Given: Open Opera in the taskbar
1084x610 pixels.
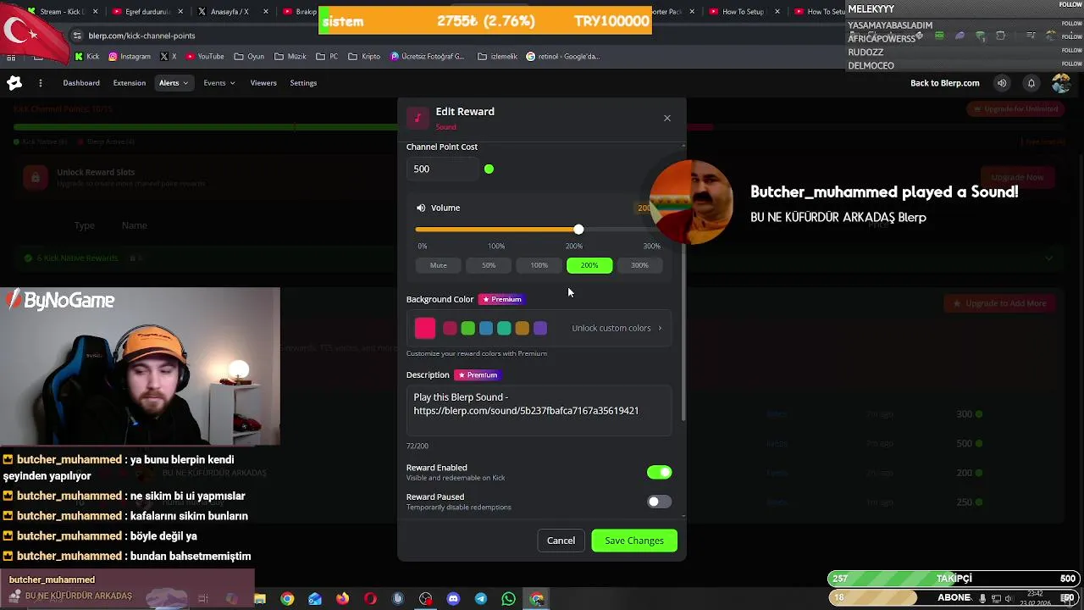Looking at the screenshot, I should (x=370, y=599).
